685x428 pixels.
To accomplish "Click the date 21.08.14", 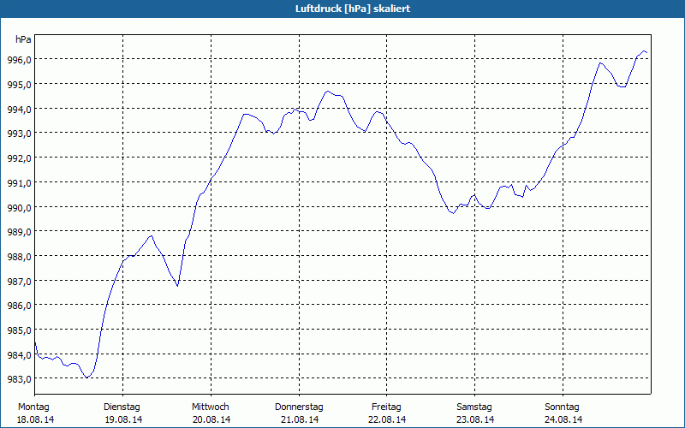I will [300, 420].
